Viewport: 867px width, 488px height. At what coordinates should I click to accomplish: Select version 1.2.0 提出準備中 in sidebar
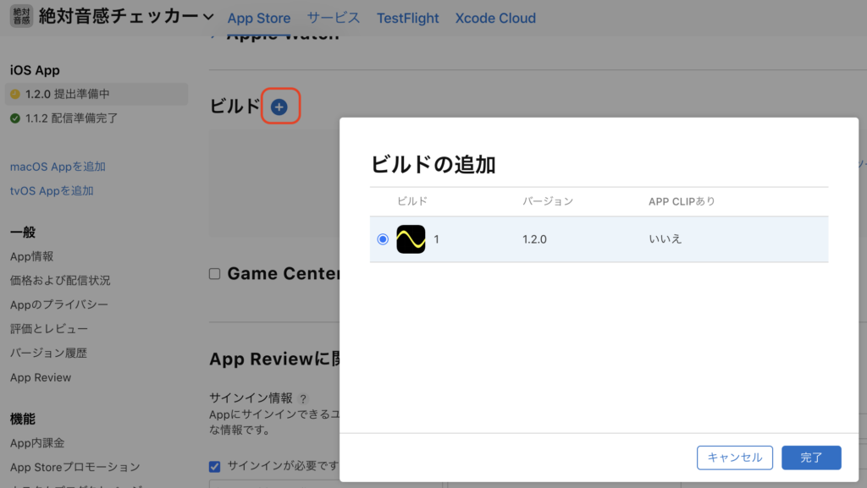click(x=97, y=95)
